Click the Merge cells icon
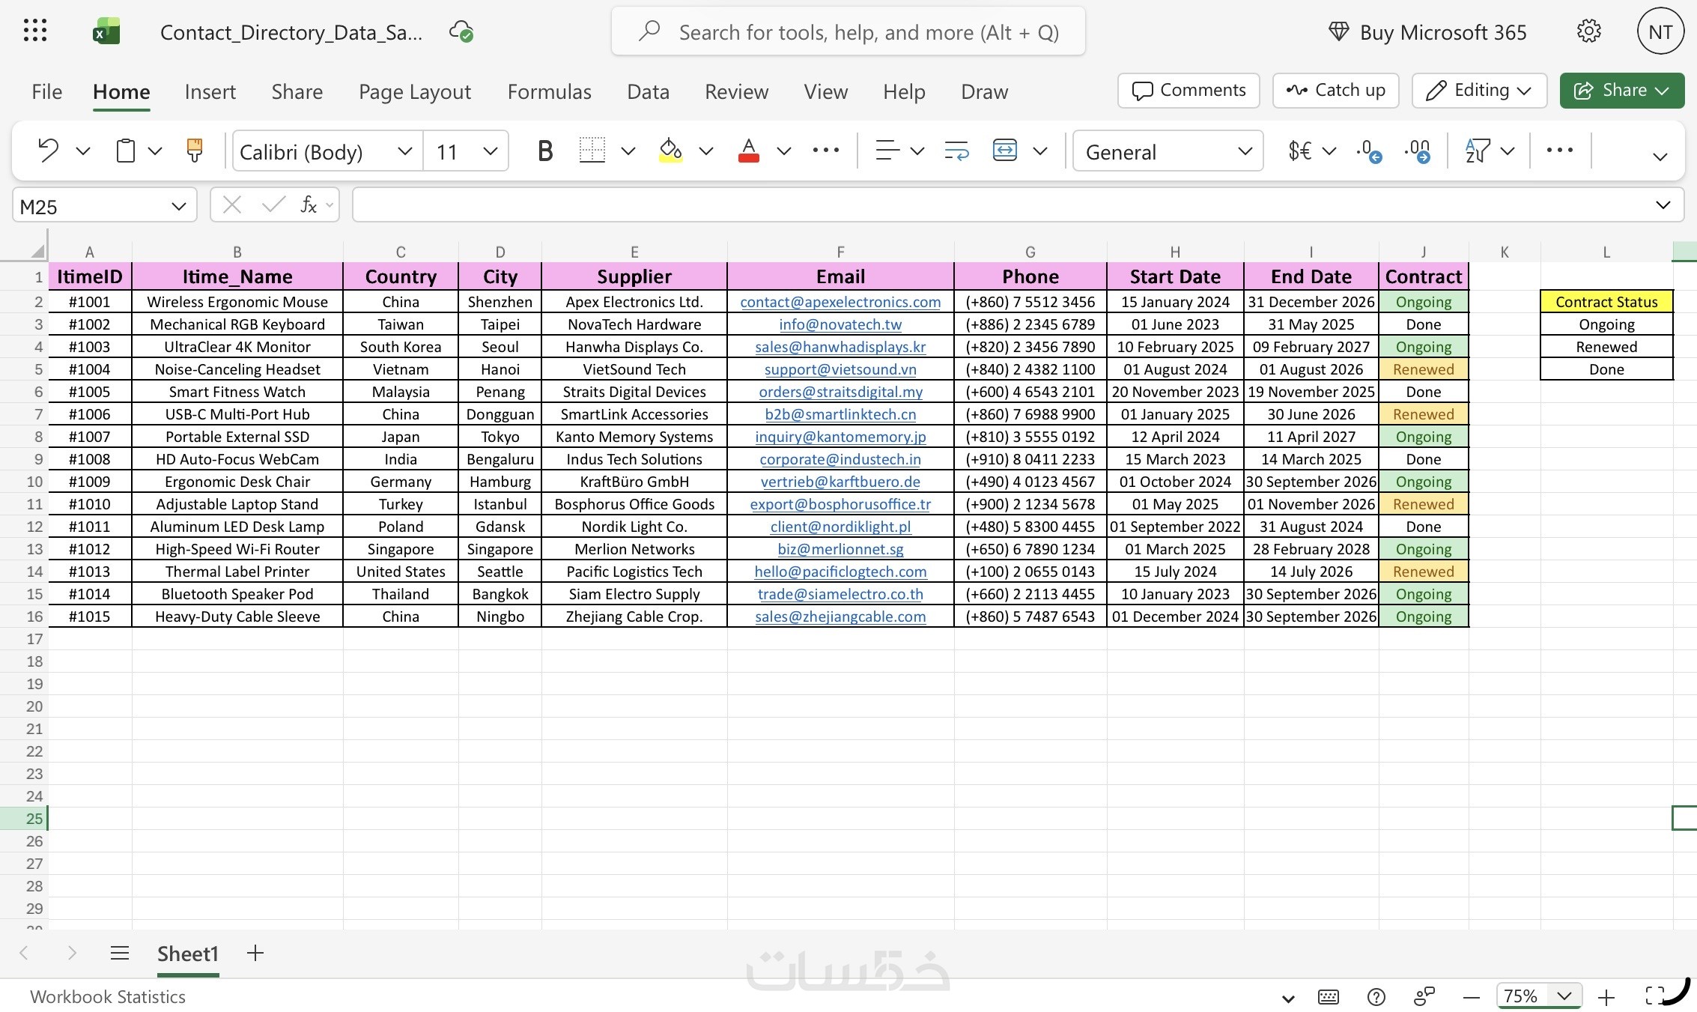The image size is (1697, 1012). [1004, 151]
